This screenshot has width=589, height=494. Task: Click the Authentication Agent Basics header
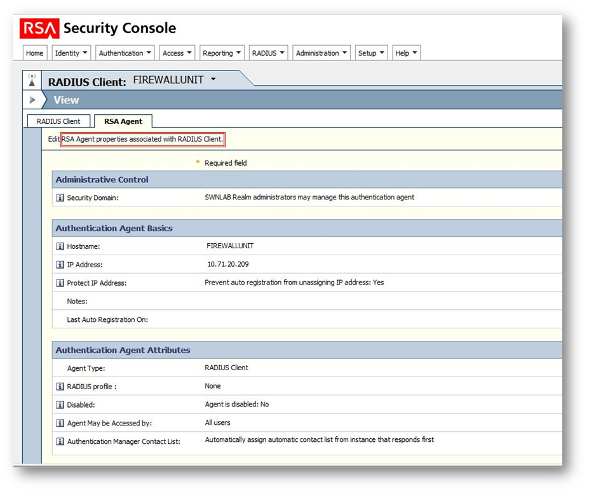(307, 228)
